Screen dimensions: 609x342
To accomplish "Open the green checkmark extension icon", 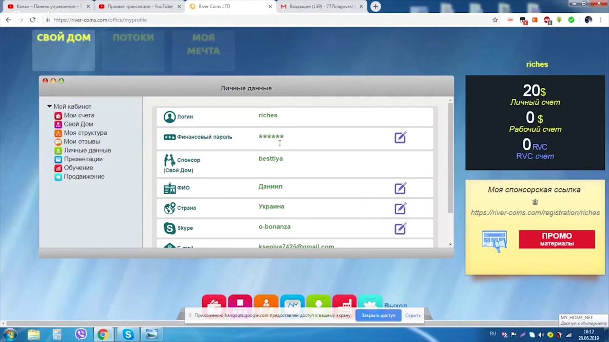I will (x=571, y=20).
